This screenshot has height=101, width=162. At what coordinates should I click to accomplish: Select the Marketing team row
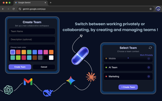click(128, 77)
